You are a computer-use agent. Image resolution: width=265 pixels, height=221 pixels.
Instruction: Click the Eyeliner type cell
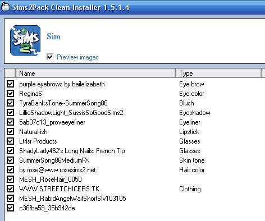(190, 122)
